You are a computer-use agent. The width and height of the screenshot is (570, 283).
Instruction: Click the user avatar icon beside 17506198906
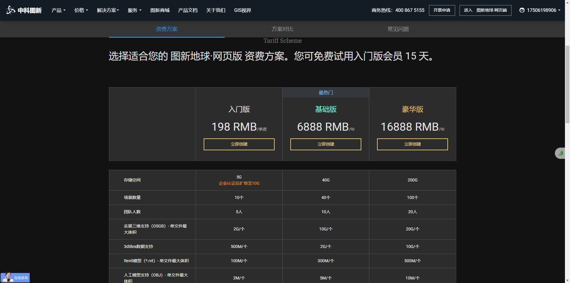[522, 10]
